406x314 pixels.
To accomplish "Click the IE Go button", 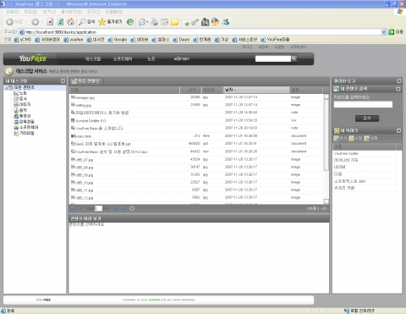I will point(396,32).
